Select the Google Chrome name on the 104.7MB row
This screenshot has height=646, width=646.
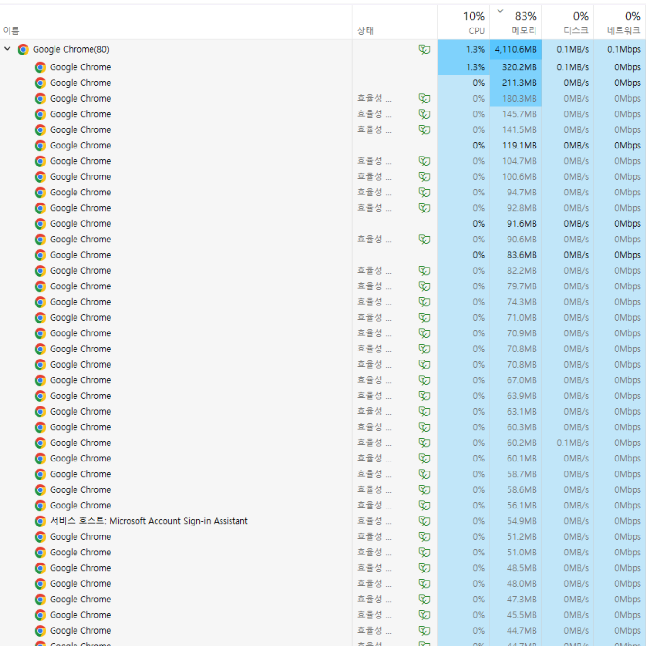(81, 161)
